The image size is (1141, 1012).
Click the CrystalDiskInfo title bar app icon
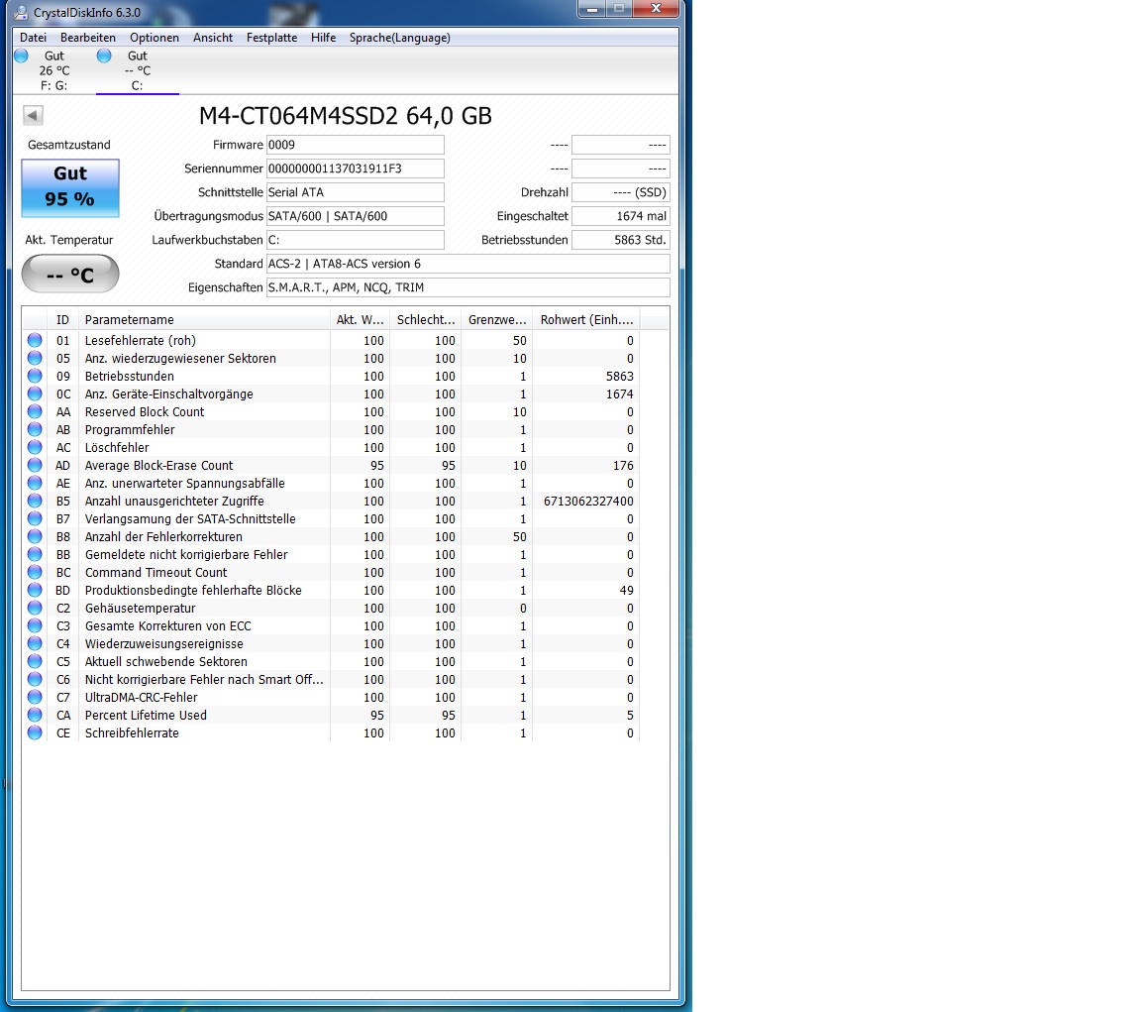coord(21,12)
